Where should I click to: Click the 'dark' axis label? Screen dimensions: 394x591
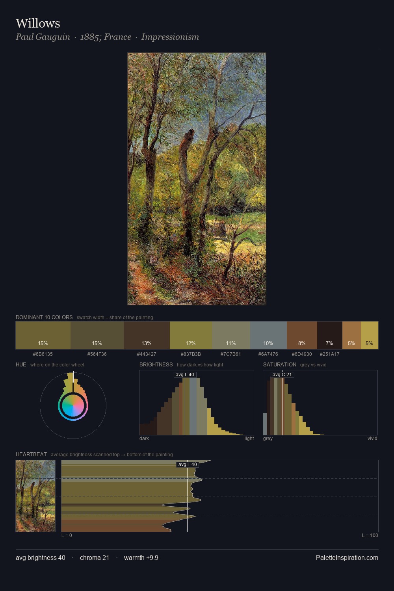pyautogui.click(x=144, y=439)
